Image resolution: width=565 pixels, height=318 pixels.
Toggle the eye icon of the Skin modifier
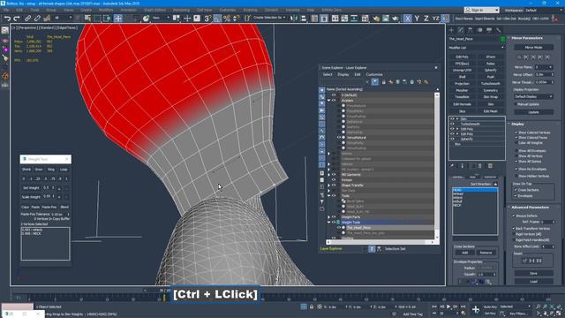click(452, 118)
